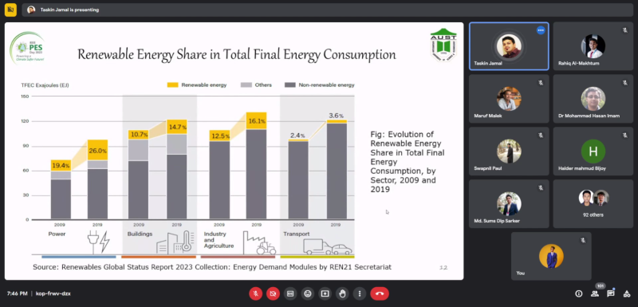Viewport: 638px width, 307px height.
Task: Open more options three-dot menu
Action: coord(360,293)
